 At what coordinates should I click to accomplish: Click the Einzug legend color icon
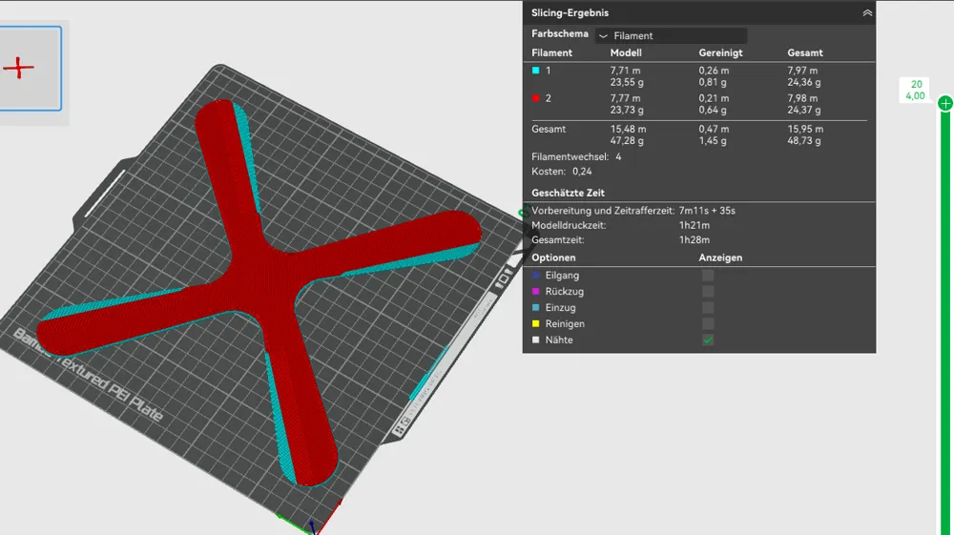click(536, 308)
